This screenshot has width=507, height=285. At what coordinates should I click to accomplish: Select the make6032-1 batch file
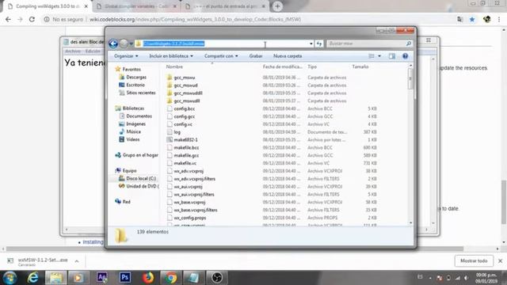coord(185,140)
